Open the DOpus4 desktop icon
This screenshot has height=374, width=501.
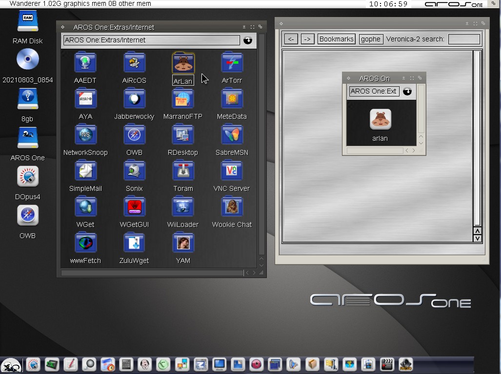coord(28,177)
